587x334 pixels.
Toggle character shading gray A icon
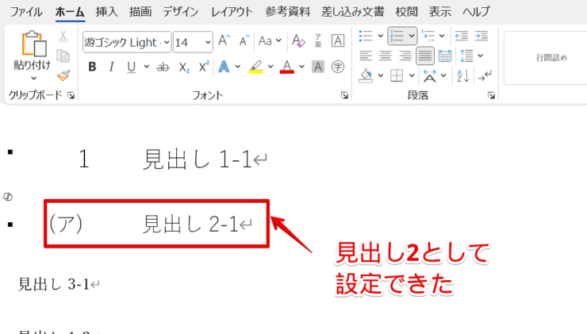pos(318,67)
